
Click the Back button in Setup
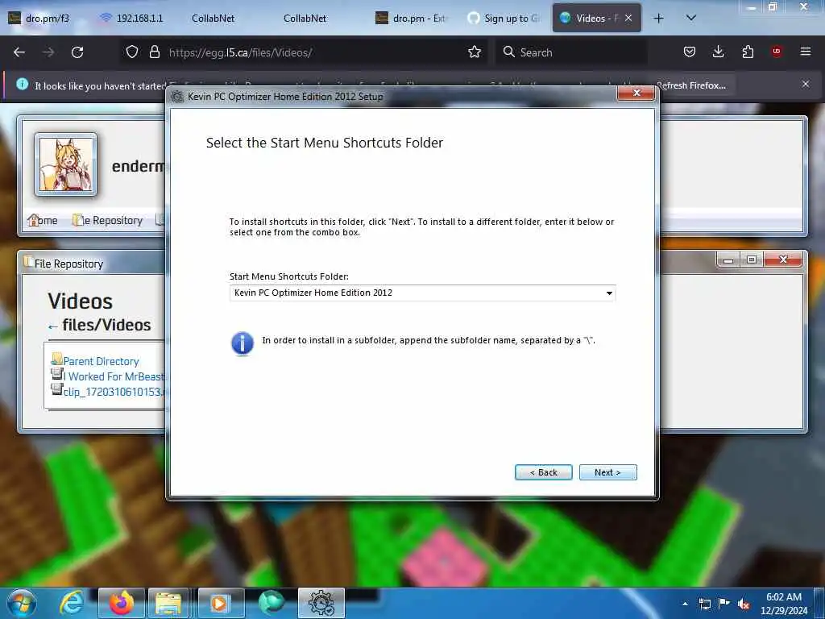[x=544, y=472]
